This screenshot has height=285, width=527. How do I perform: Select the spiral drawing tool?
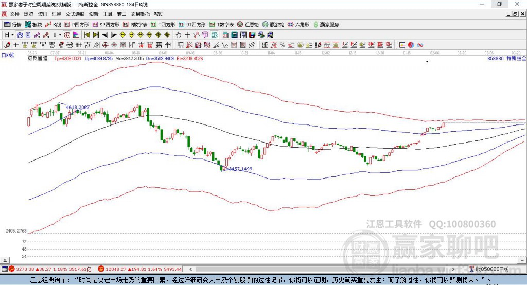point(52,45)
